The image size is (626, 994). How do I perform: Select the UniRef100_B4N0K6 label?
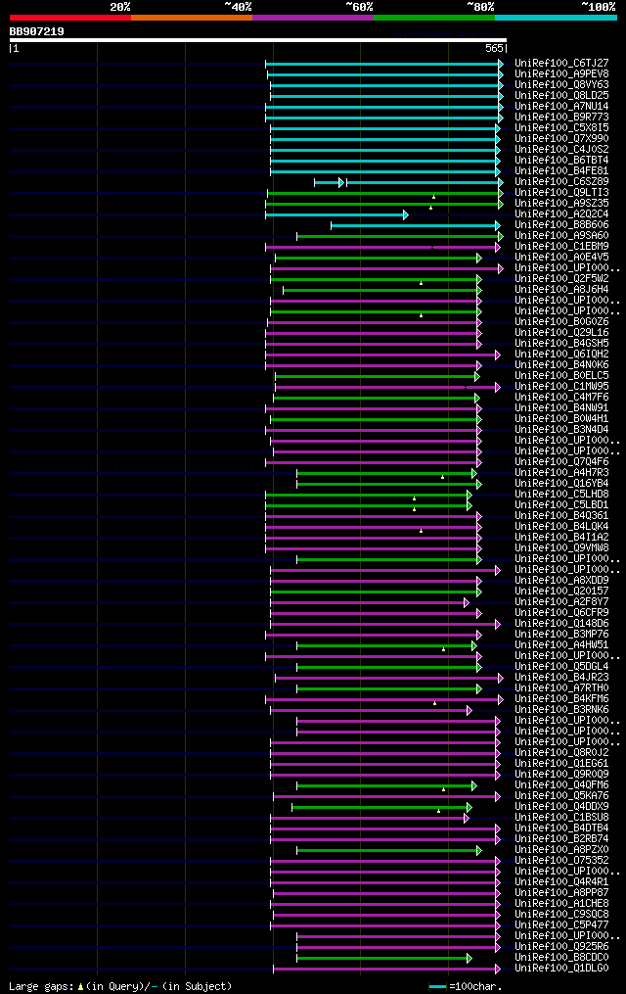coord(561,365)
